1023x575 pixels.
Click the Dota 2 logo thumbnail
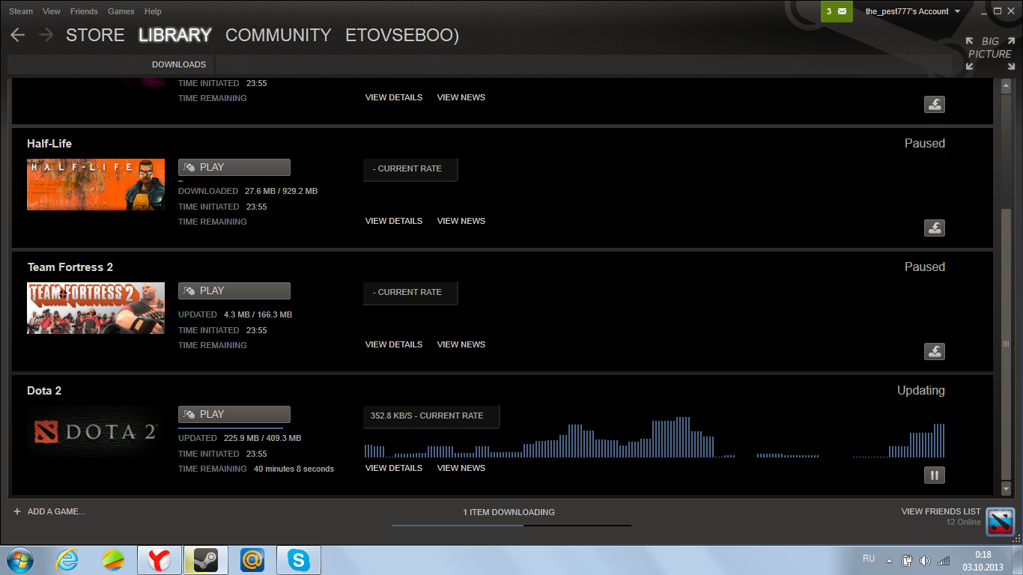click(96, 431)
